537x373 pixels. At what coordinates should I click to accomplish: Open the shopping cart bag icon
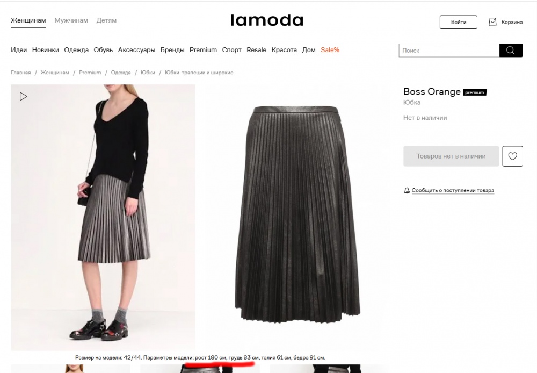(492, 22)
